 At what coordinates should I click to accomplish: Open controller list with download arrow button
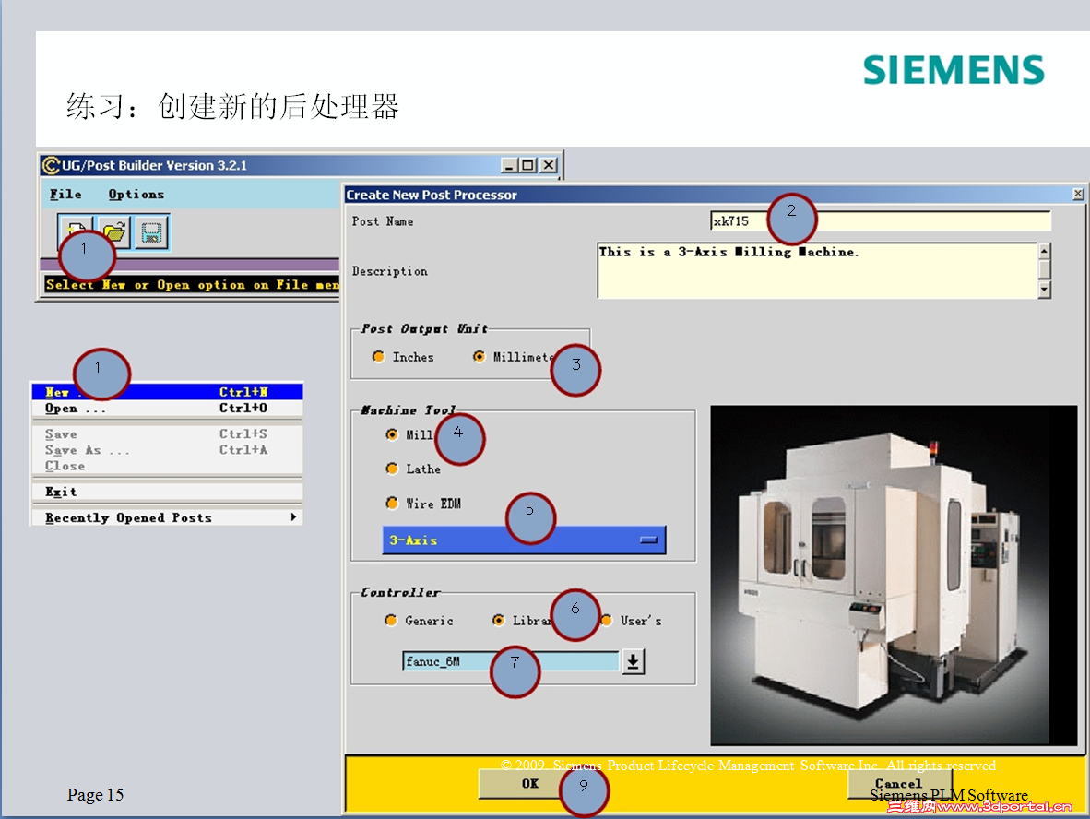(633, 661)
